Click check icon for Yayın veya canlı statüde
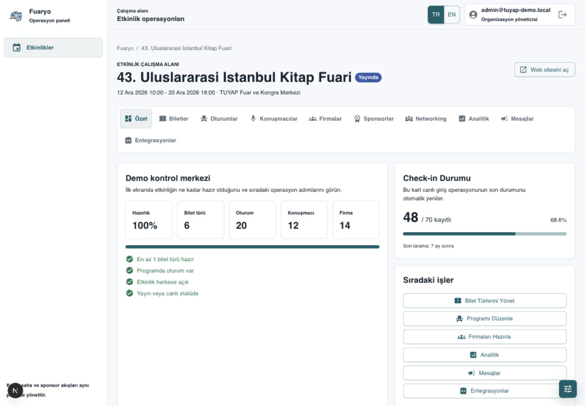The height and width of the screenshot is (406, 585). pos(130,293)
